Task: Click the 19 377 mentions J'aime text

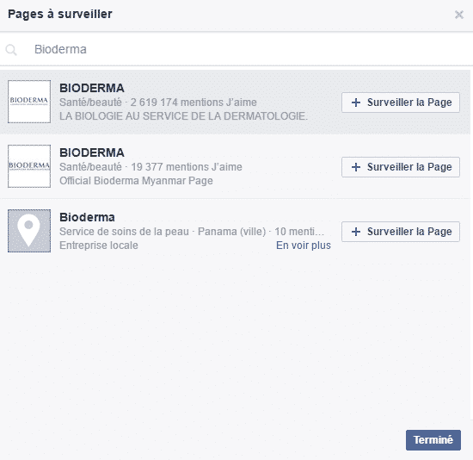Action: (x=187, y=167)
